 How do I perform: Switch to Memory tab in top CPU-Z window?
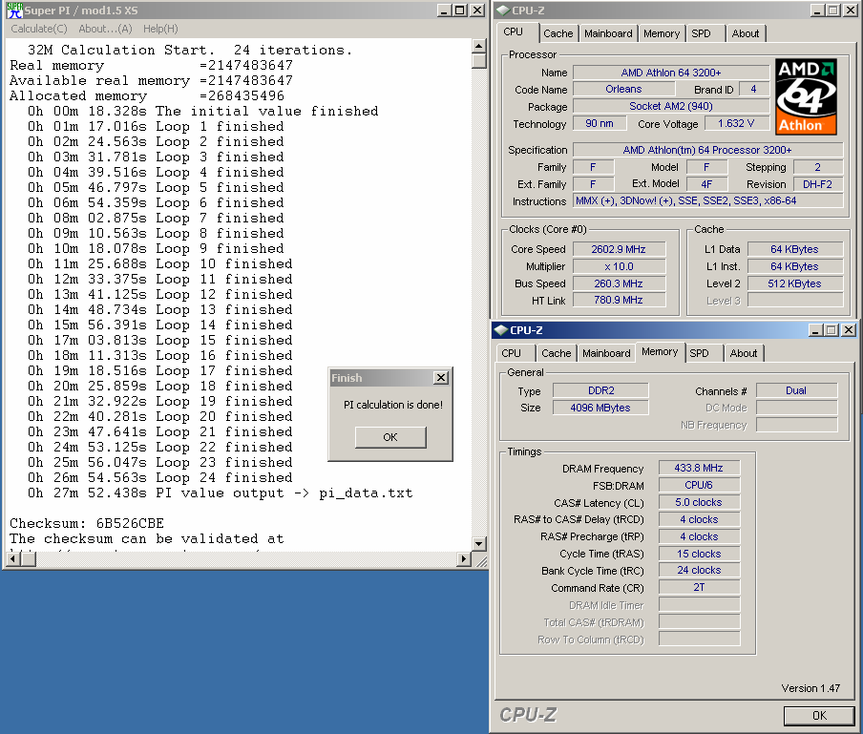662,33
